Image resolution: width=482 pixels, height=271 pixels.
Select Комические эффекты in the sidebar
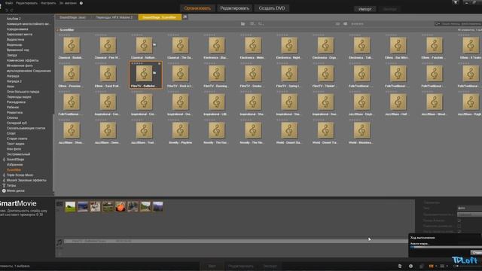pyautogui.click(x=23, y=60)
